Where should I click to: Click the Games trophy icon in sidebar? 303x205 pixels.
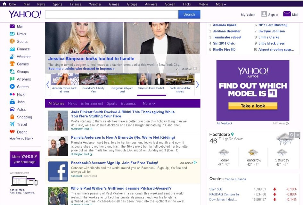tap(12, 64)
